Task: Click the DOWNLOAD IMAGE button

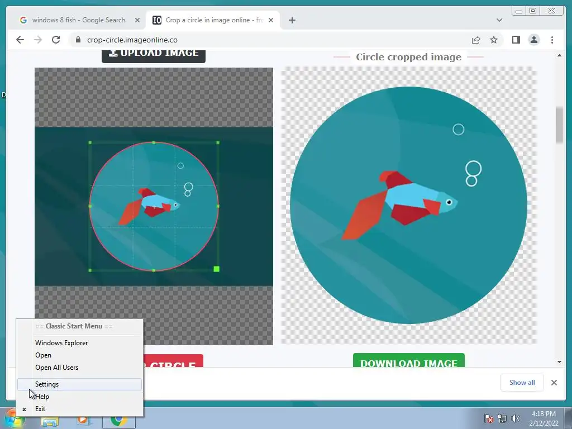Action: coord(408,361)
